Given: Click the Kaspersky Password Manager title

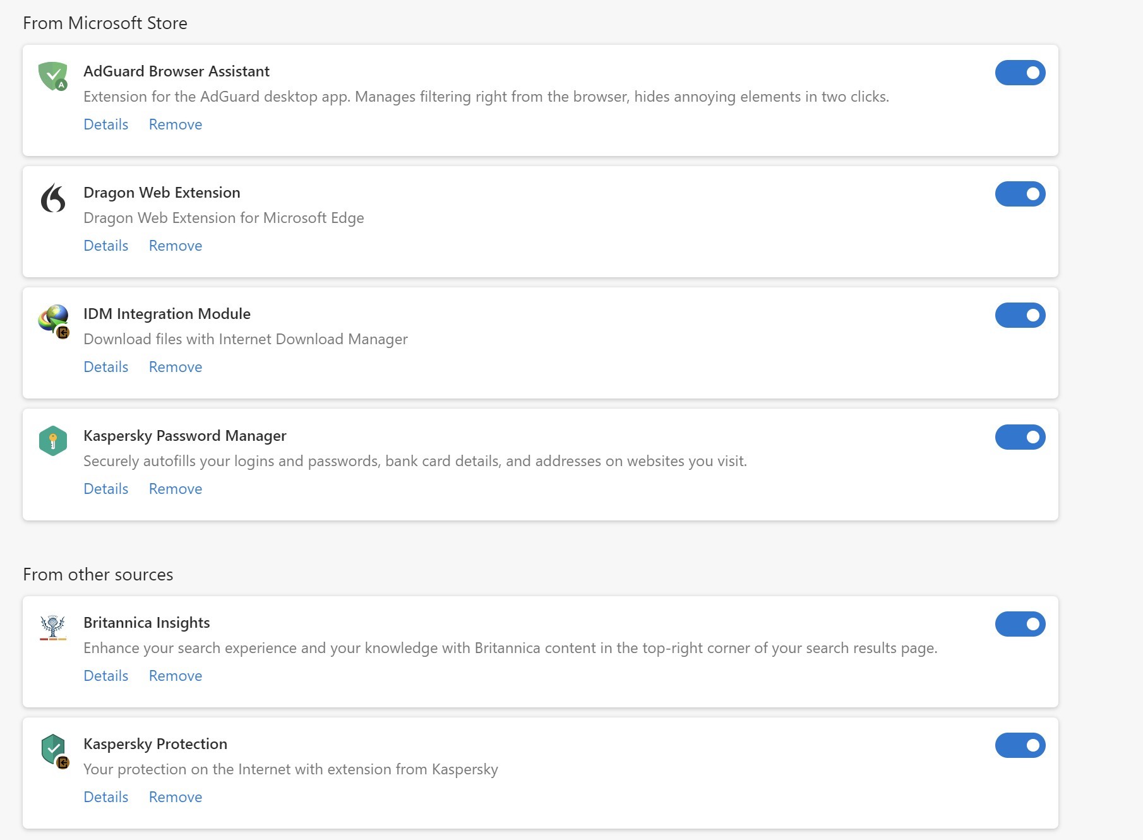Looking at the screenshot, I should [184, 436].
